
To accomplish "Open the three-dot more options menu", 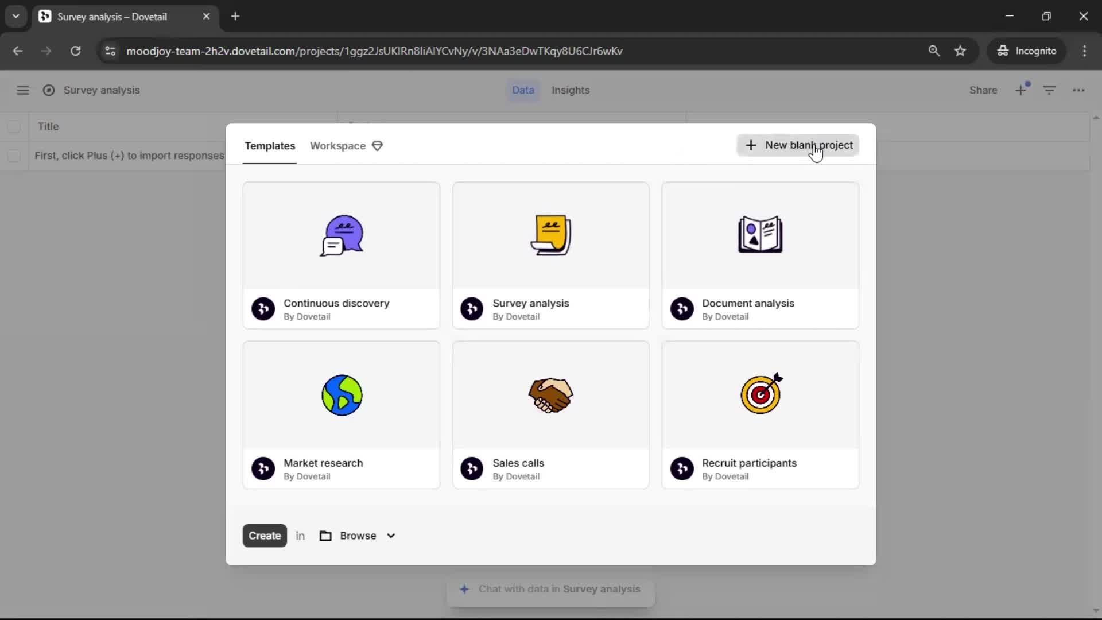I will click(x=1078, y=90).
